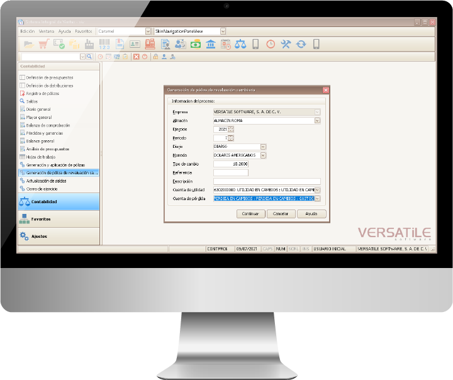Viewport: 453px width, 380px height.
Task: Click the padlock icon in small toolbar
Action: [156, 57]
